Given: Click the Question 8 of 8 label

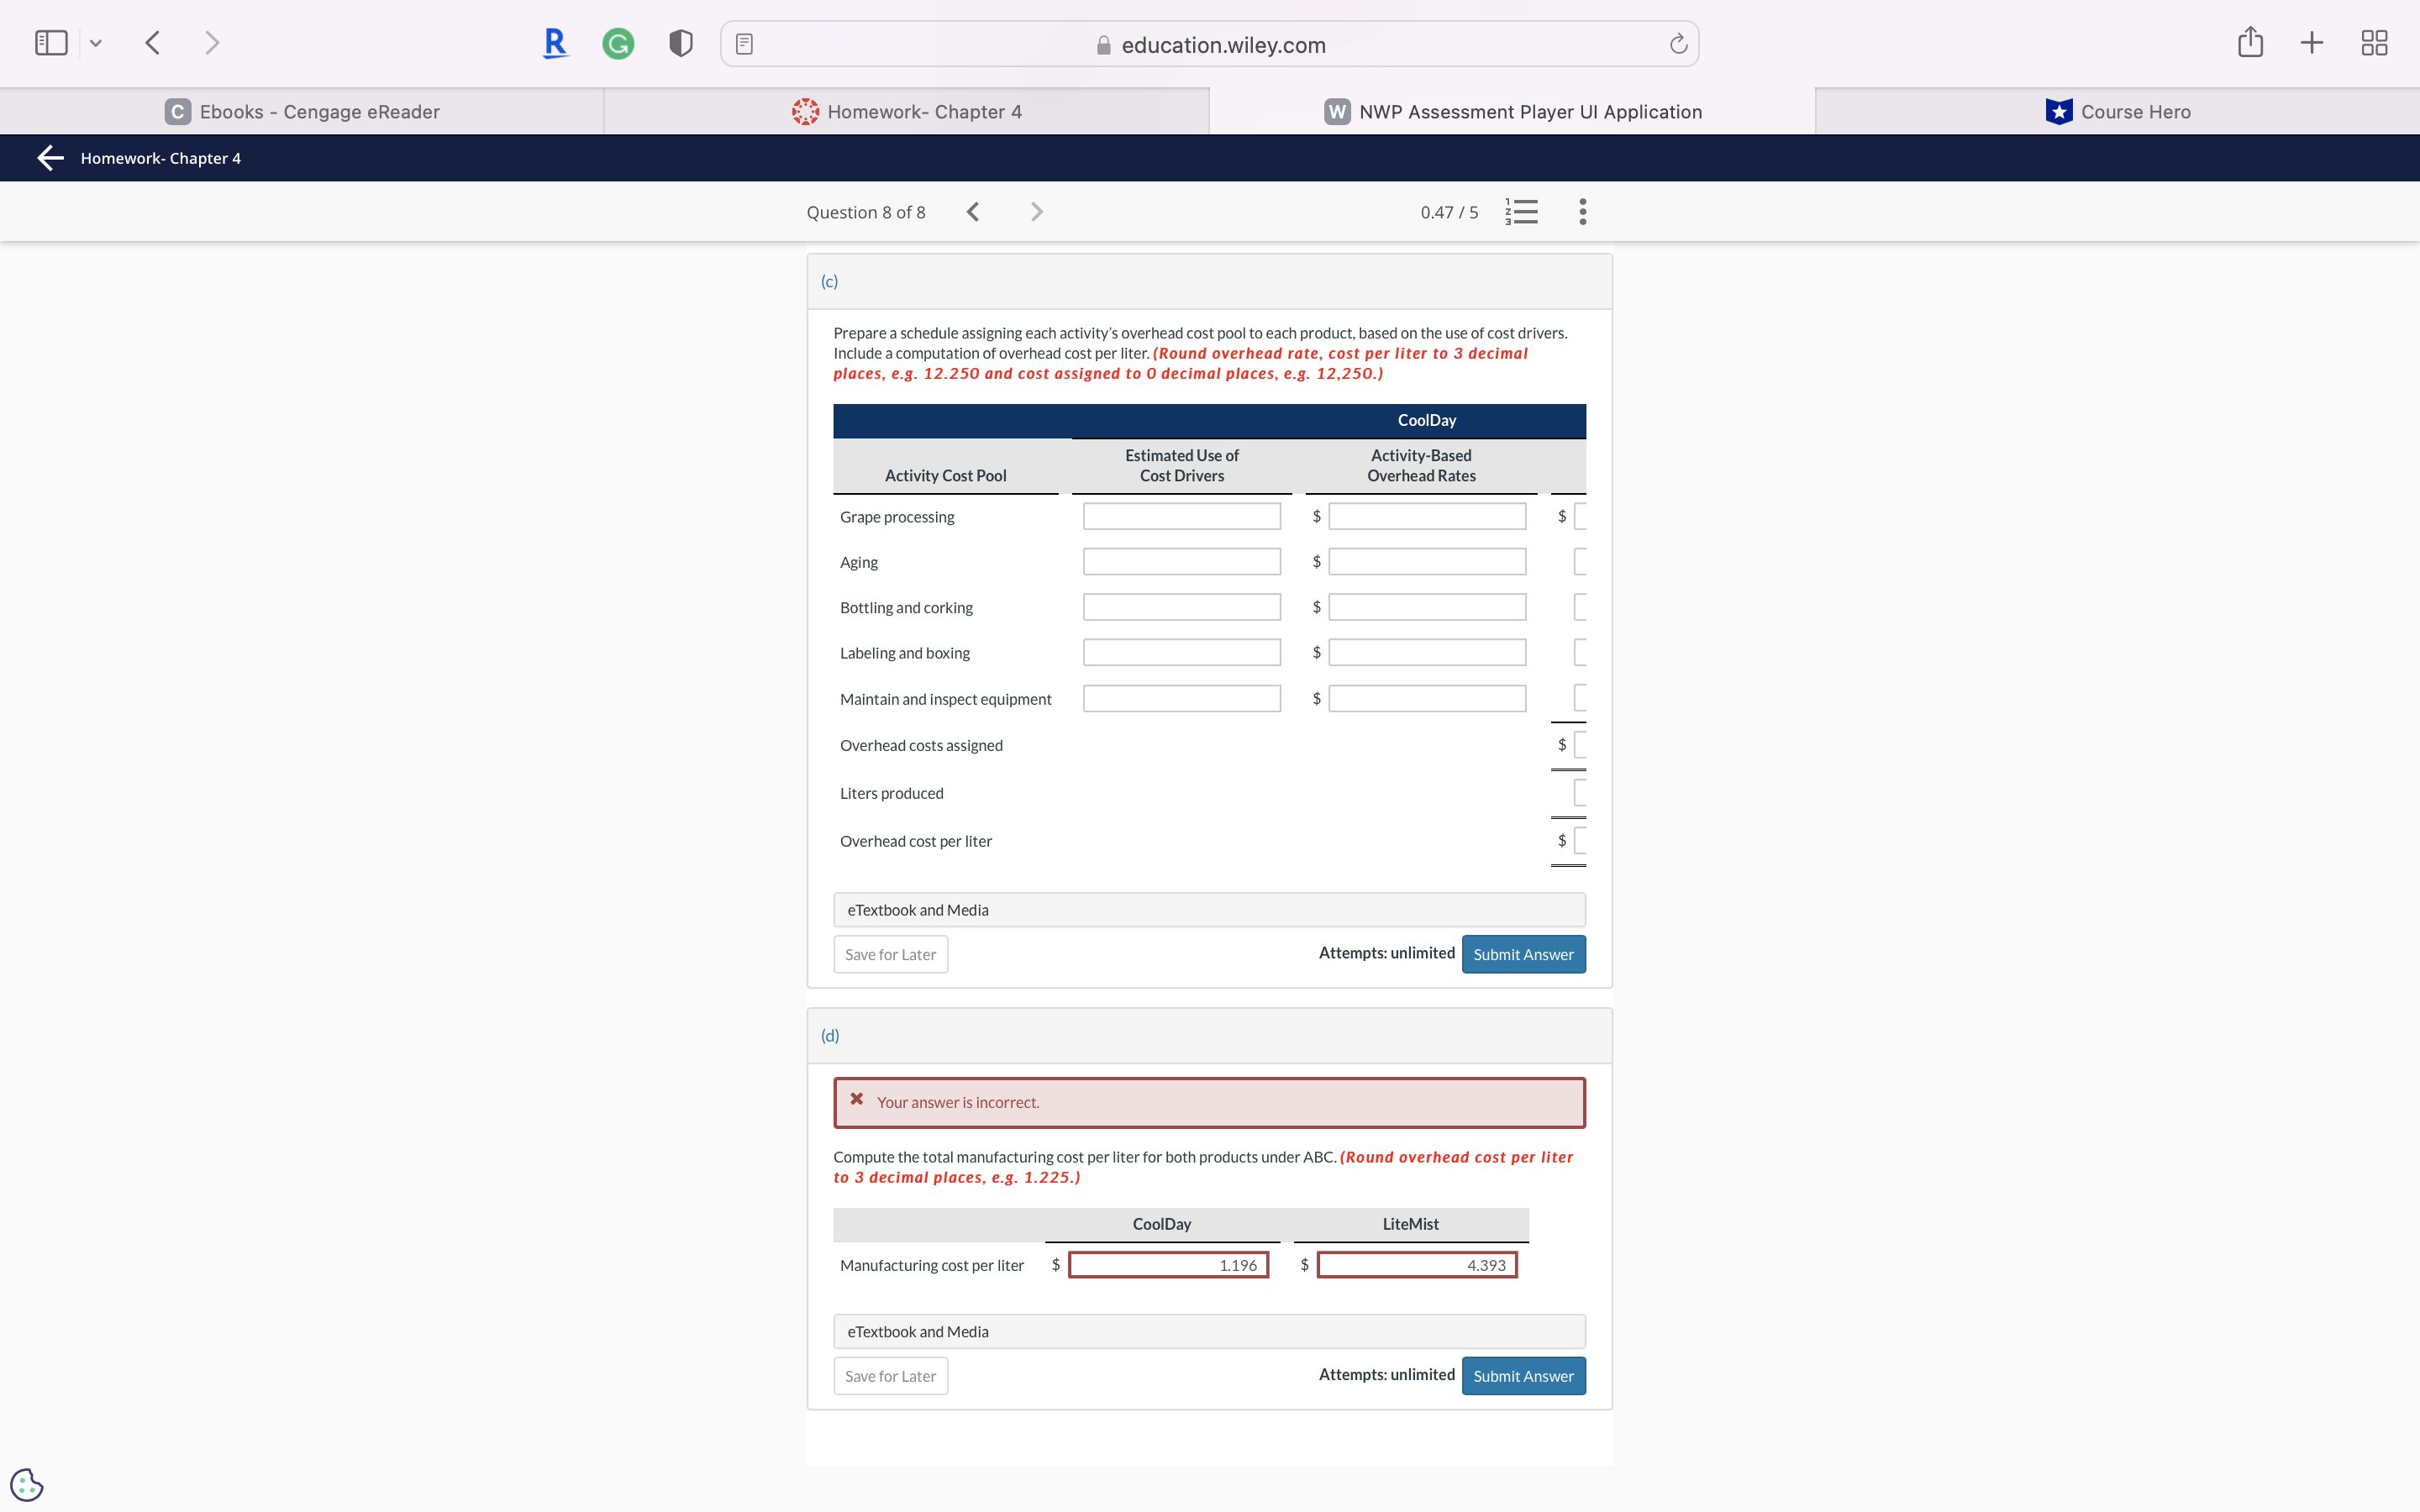Looking at the screenshot, I should [866, 212].
